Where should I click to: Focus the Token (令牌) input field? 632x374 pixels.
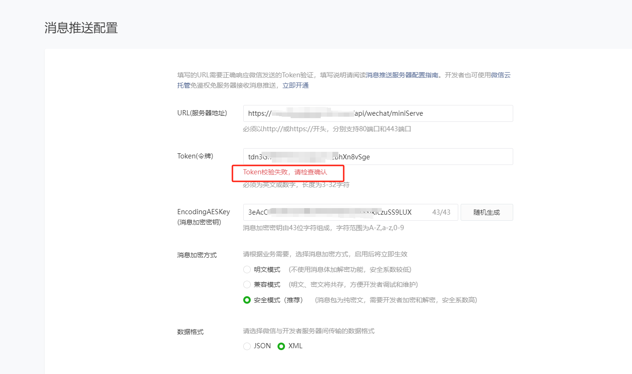pyautogui.click(x=378, y=157)
